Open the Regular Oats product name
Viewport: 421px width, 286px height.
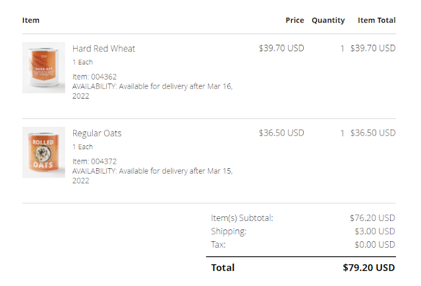click(97, 133)
